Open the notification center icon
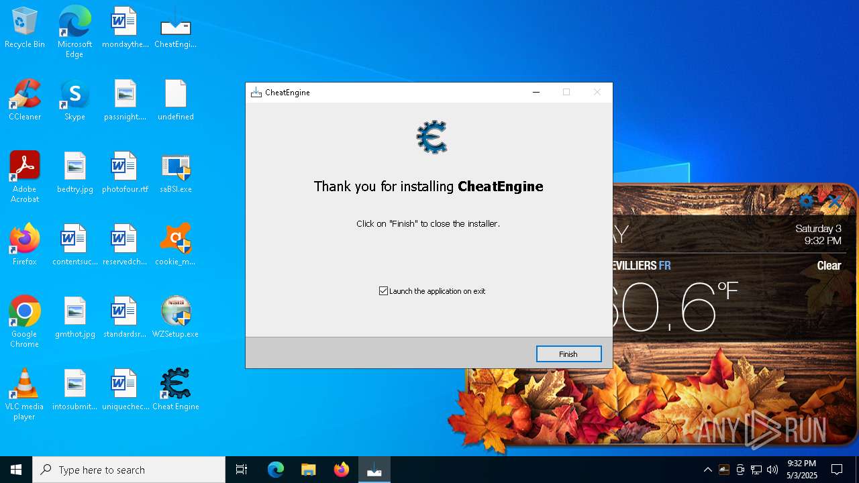This screenshot has height=483, width=859. pos(837,470)
